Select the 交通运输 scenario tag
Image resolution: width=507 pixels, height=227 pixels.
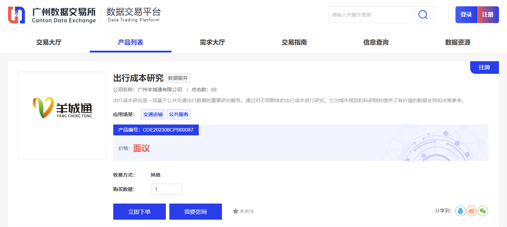pyautogui.click(x=153, y=114)
